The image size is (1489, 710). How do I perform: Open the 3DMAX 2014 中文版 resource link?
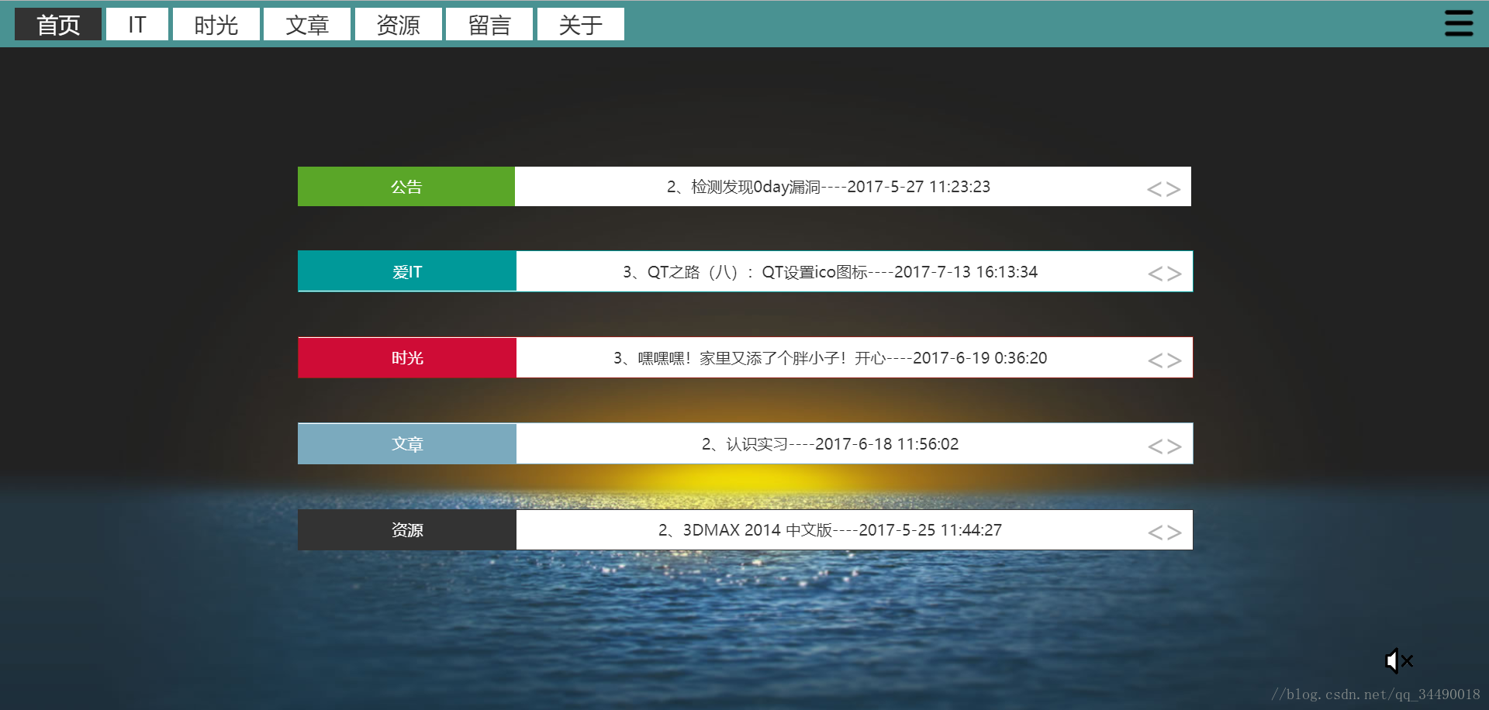coord(830,530)
